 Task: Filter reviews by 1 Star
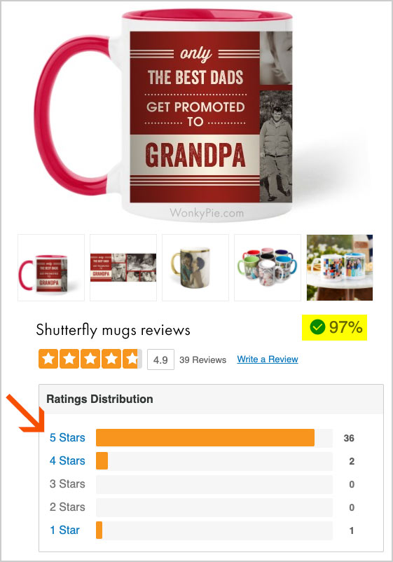(x=64, y=530)
